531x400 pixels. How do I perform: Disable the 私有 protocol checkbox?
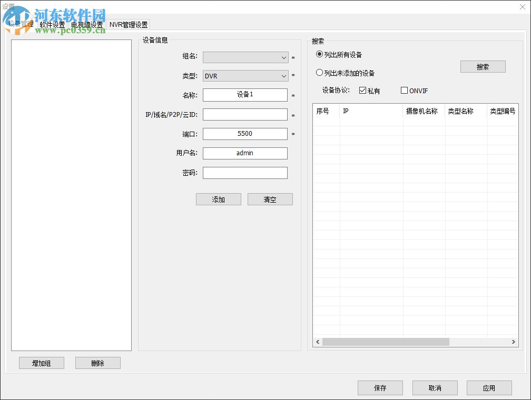pos(361,90)
